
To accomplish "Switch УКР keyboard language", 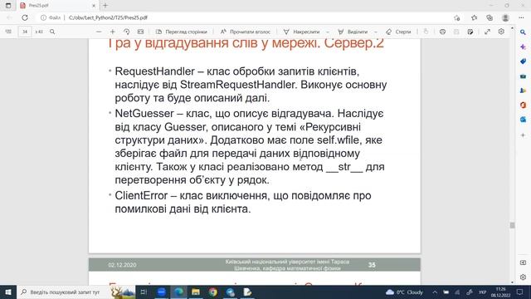I will (482, 292).
